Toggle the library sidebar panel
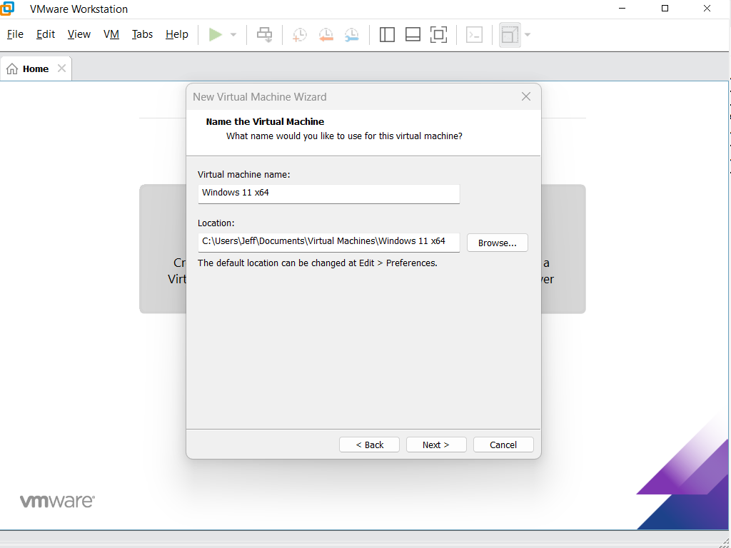 386,34
